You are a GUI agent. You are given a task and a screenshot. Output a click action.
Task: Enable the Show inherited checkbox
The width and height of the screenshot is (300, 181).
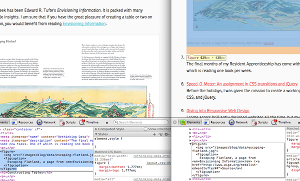click(x=145, y=129)
